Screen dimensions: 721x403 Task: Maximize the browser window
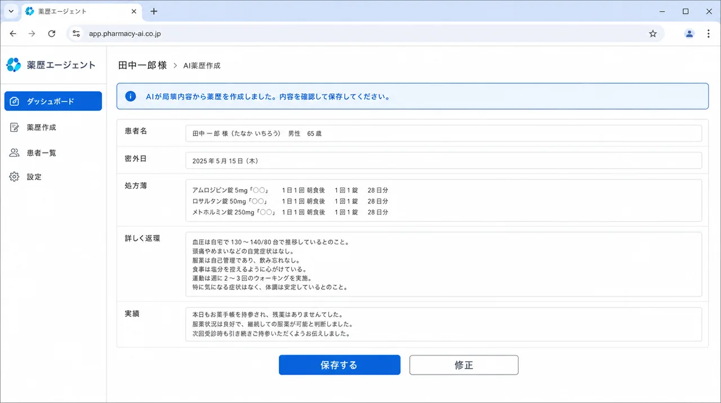pyautogui.click(x=686, y=11)
